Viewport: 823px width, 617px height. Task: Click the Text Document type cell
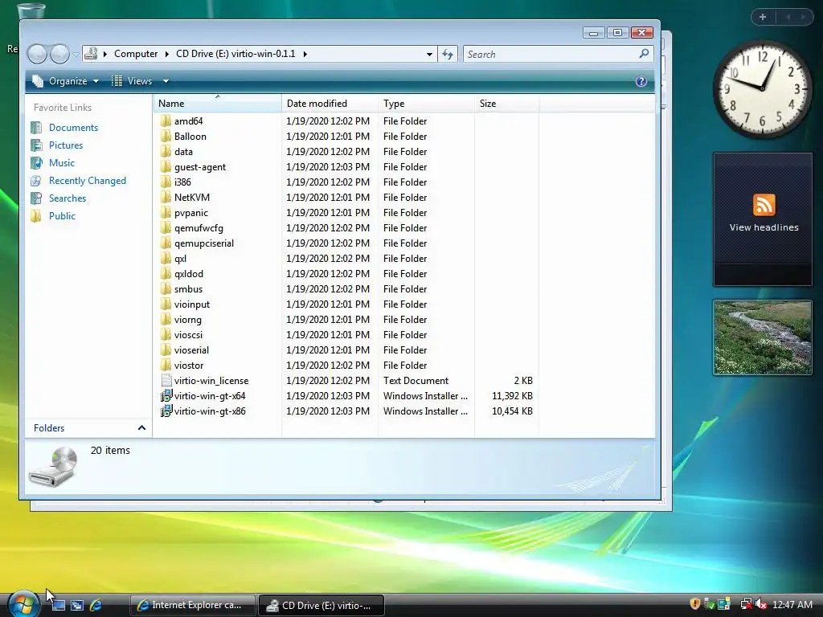(416, 381)
